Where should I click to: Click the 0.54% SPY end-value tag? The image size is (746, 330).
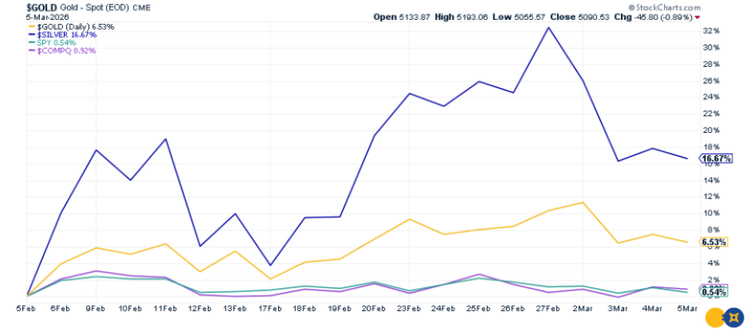point(713,293)
